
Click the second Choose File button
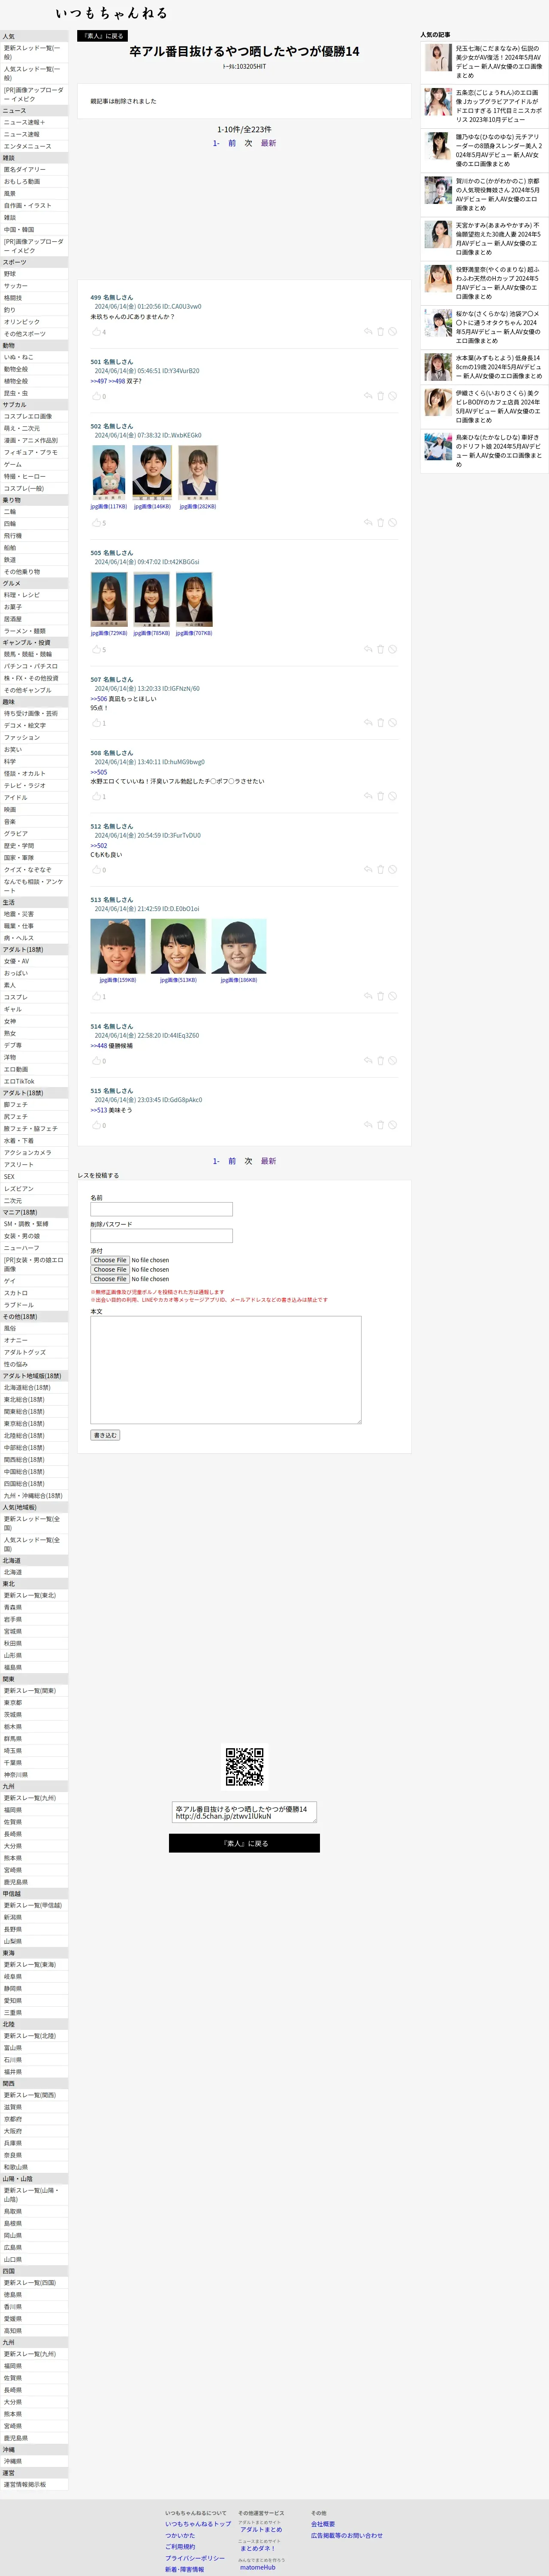click(110, 1269)
